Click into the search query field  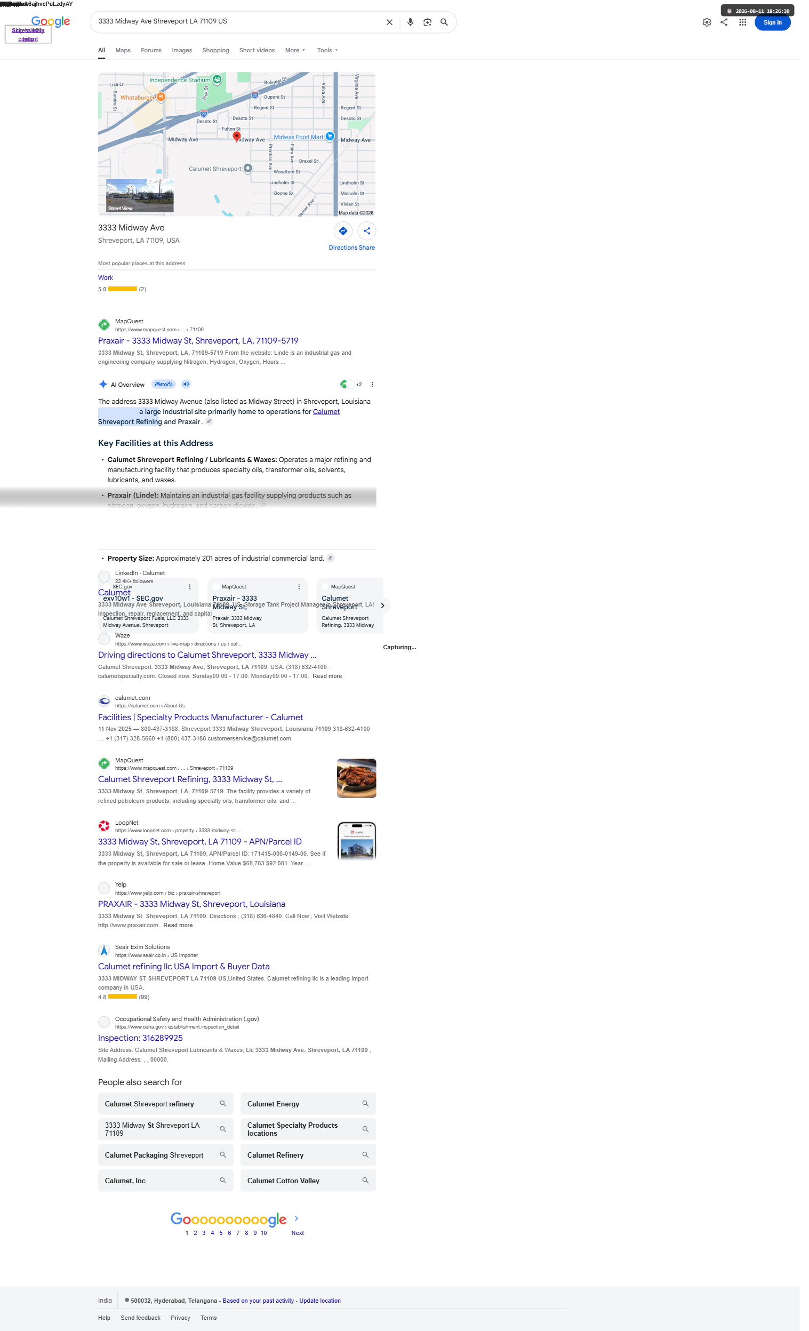tap(238, 22)
